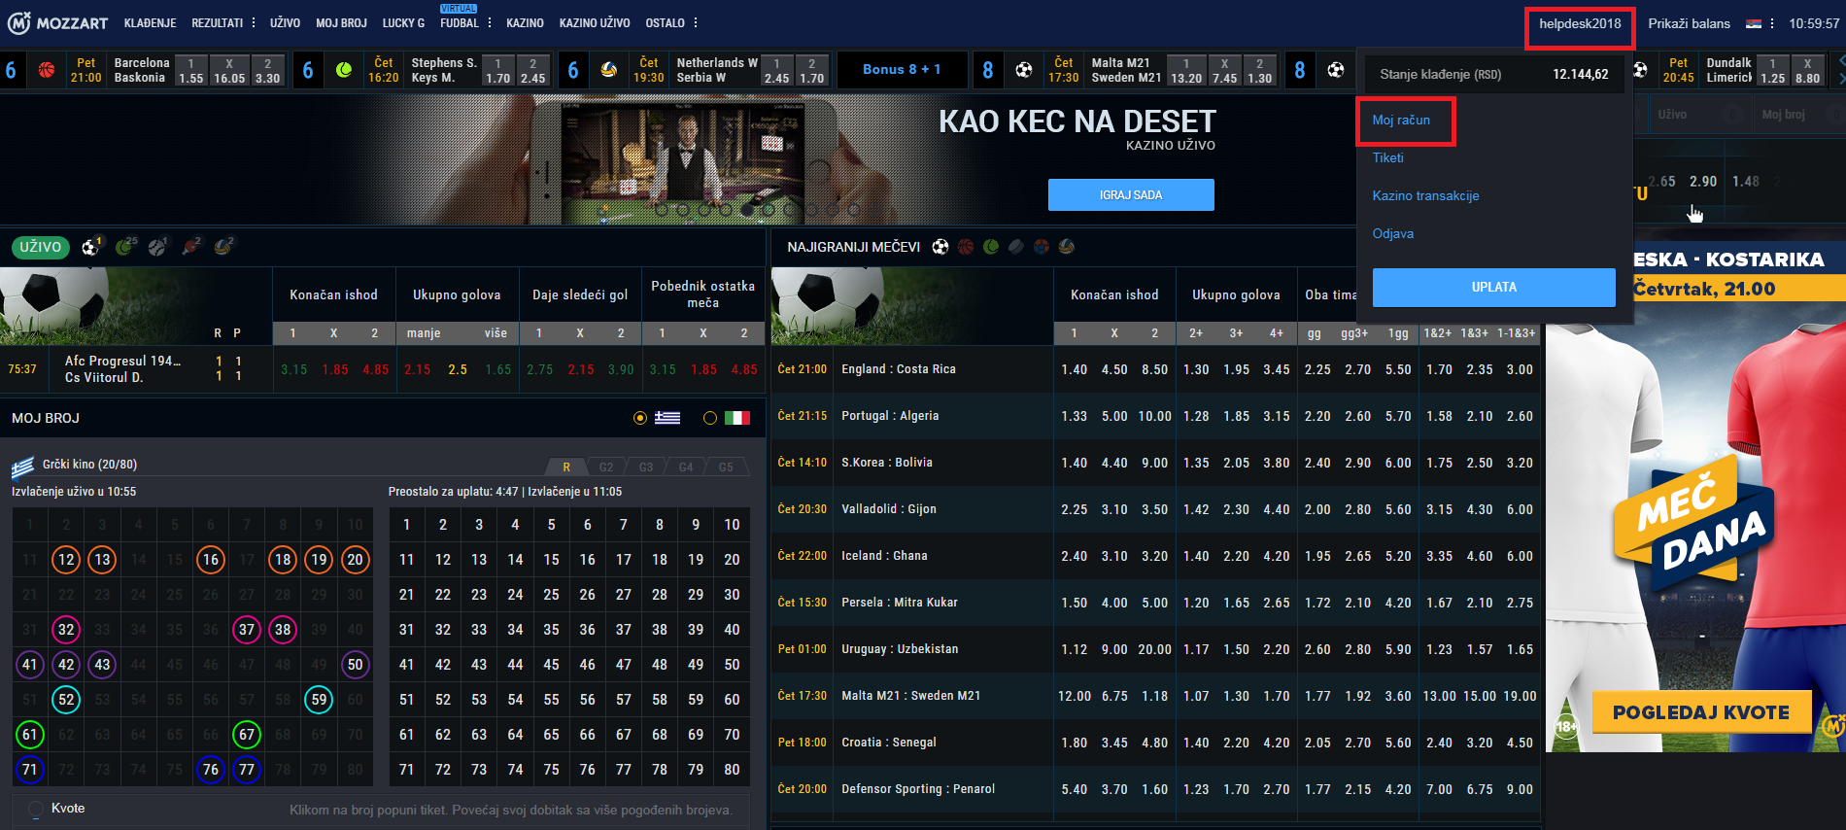Switch to the G2 tab in Grčki kino
Screen dimensions: 1846x830
tap(606, 467)
